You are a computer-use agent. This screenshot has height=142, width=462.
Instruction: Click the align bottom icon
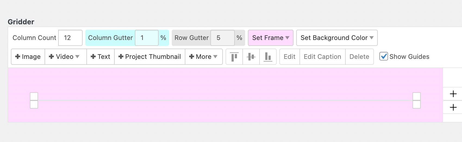click(268, 57)
